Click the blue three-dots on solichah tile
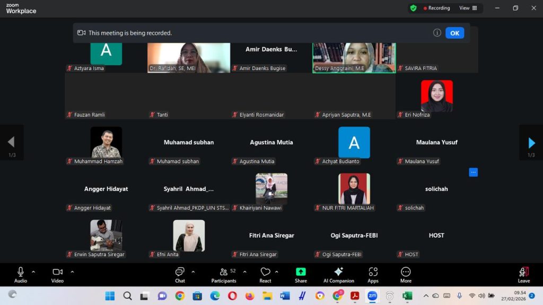The height and width of the screenshot is (305, 543). click(473, 172)
